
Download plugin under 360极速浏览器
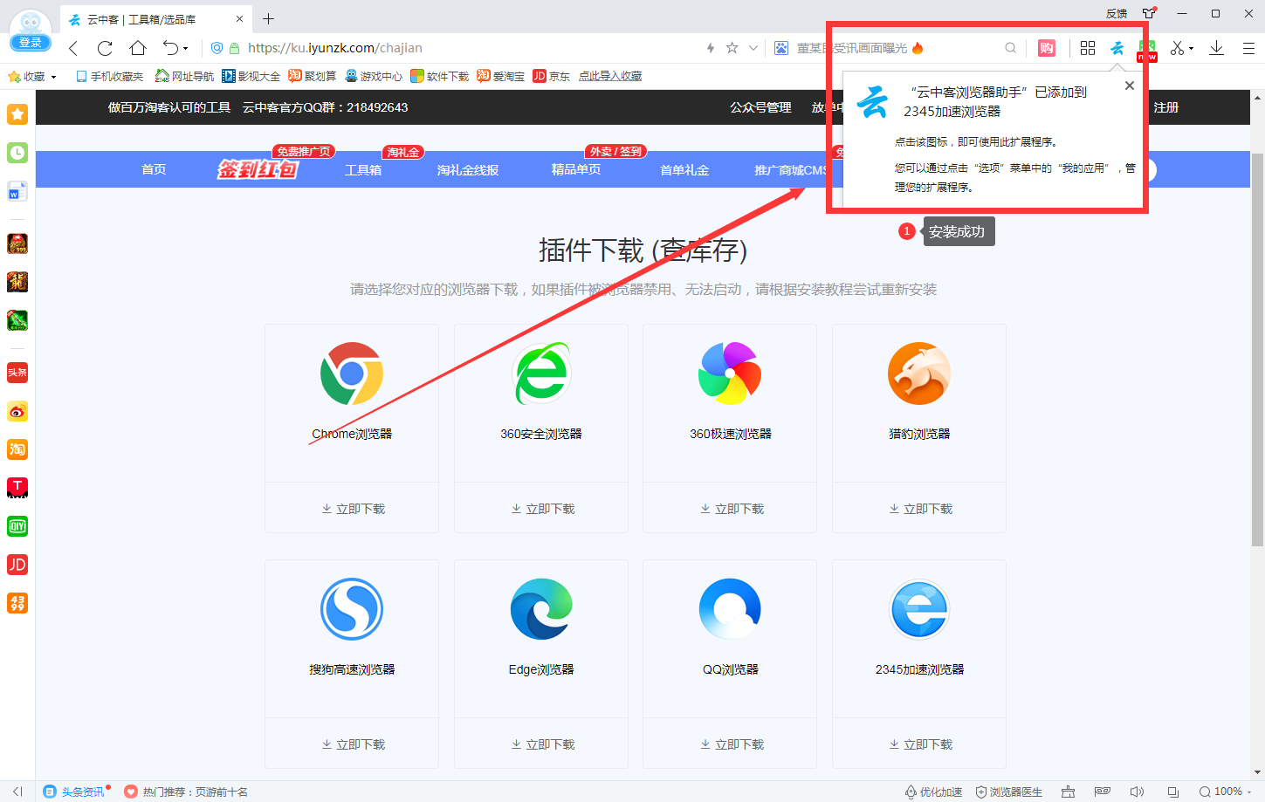pyautogui.click(x=731, y=509)
